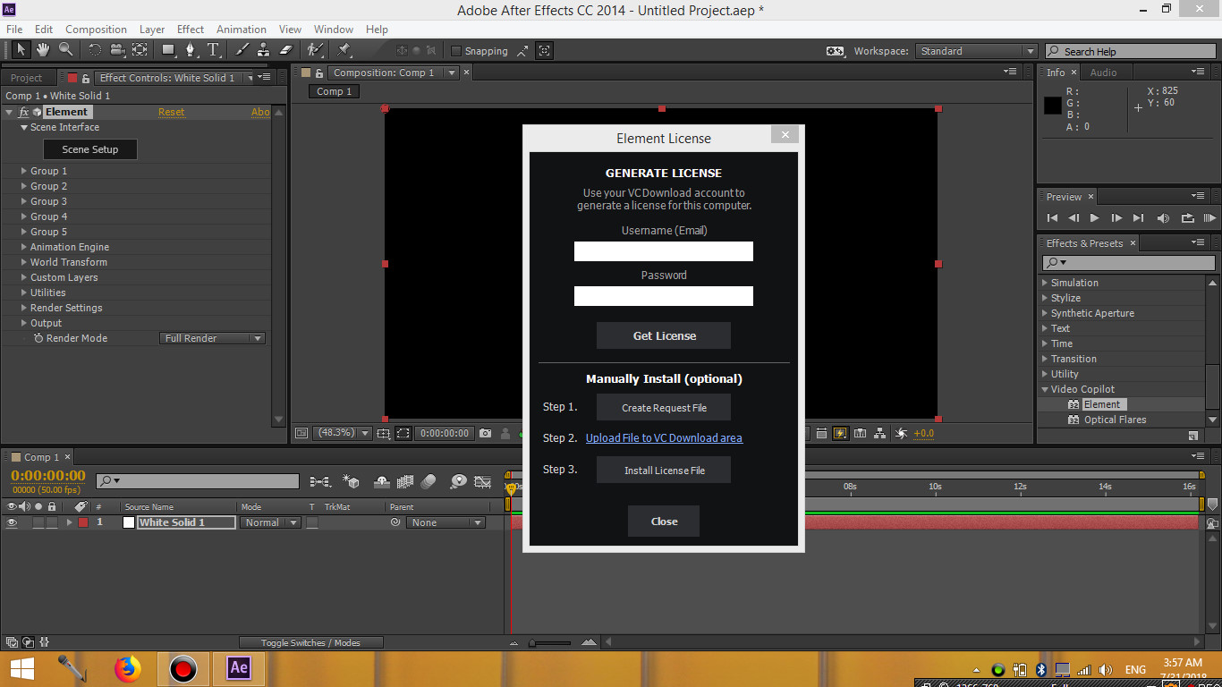Select the Brush tool
The width and height of the screenshot is (1222, 687).
[242, 50]
